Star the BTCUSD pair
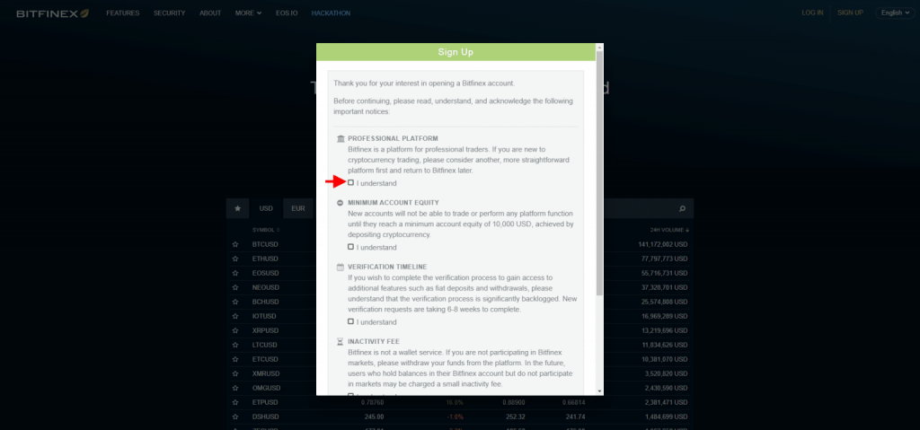Screen dimensions: 920x430 click(x=235, y=244)
